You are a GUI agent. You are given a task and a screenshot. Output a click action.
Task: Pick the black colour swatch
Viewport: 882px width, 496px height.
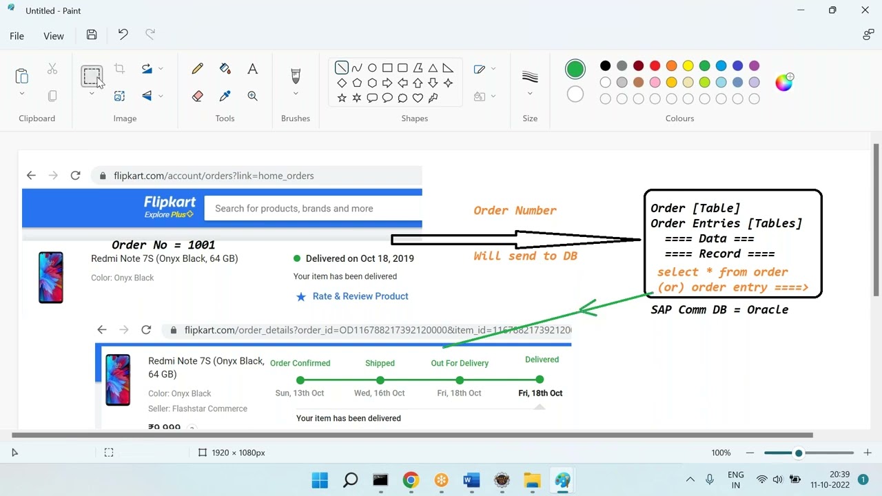[x=605, y=65]
